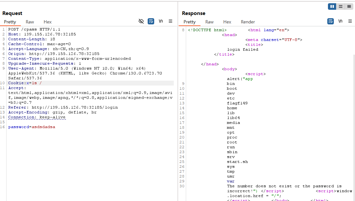Image resolution: width=355 pixels, height=201 pixels.
Task: Show newline characters \n in Response panel
Action: 340,21
